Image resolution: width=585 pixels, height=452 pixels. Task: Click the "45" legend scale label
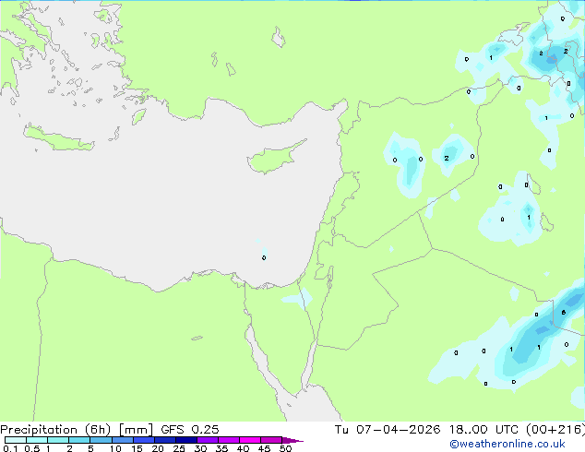[x=264, y=448]
